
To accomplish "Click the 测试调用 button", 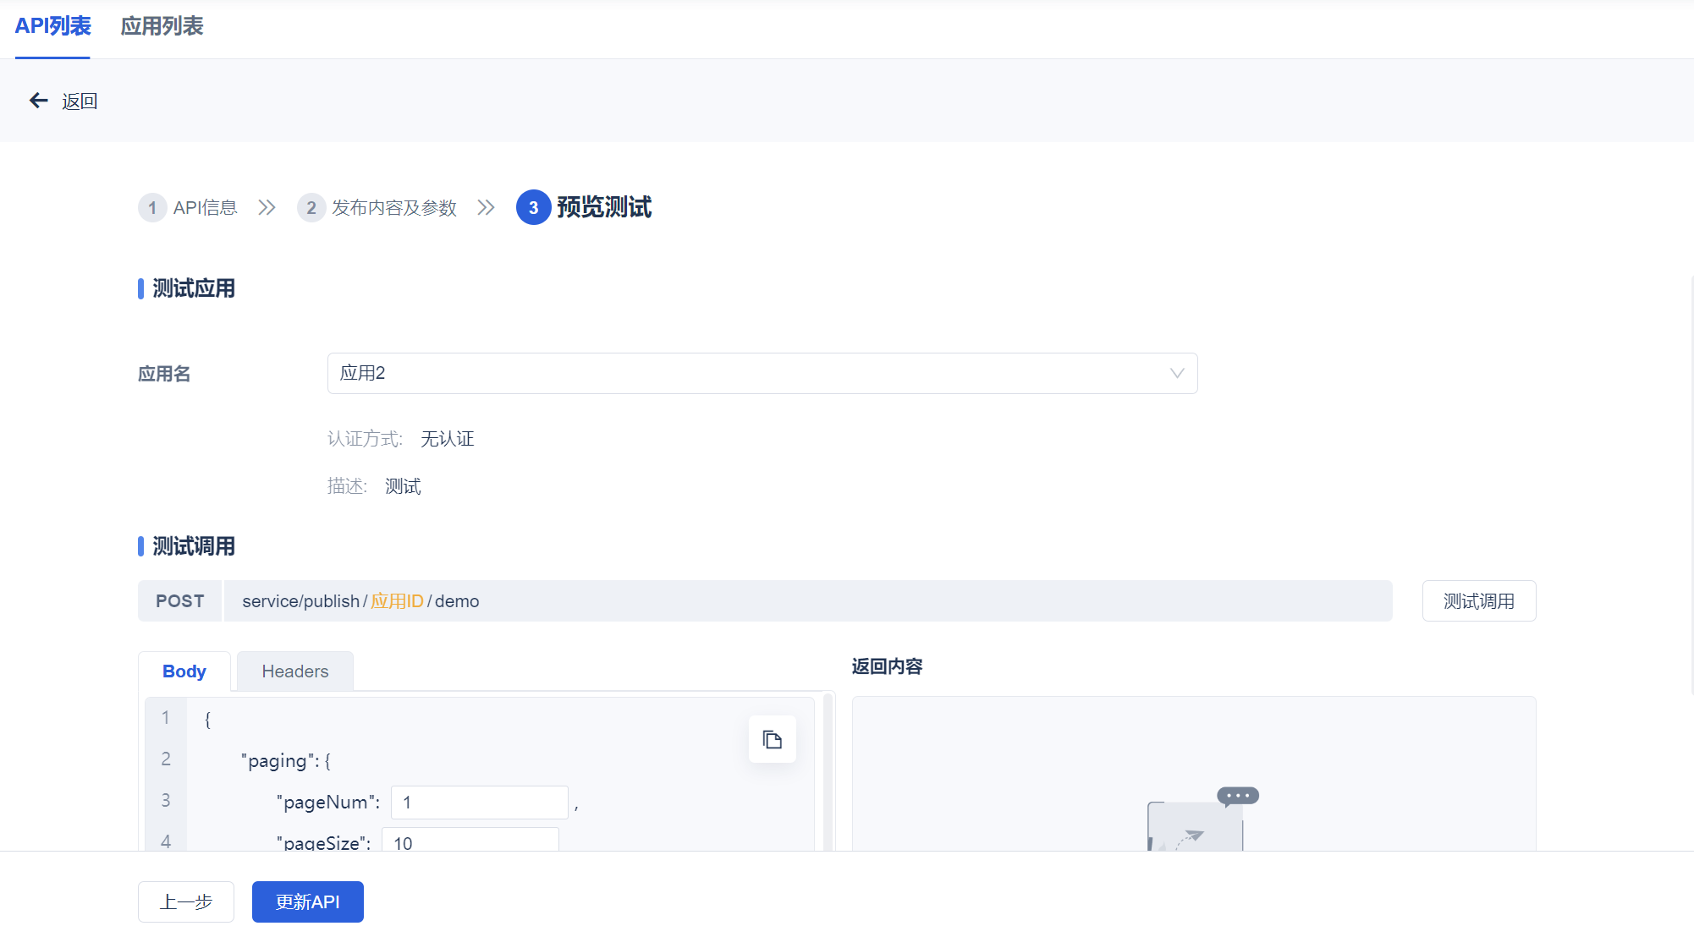I will click(x=1478, y=601).
